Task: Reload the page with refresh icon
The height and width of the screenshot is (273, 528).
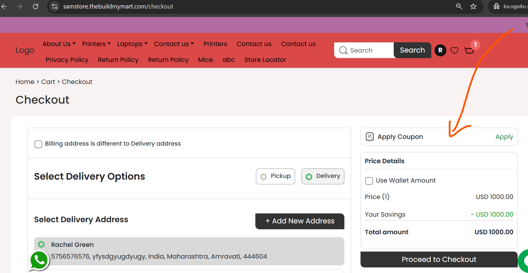Action: tap(36, 6)
